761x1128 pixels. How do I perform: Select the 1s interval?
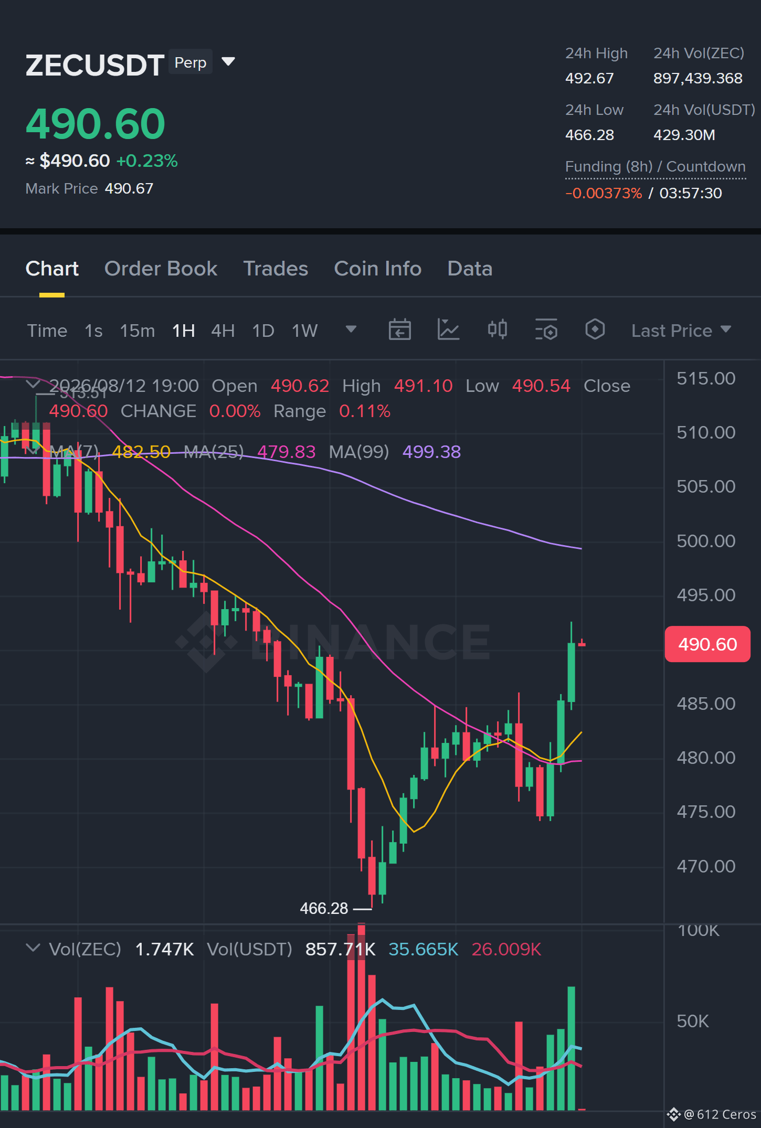coord(93,331)
